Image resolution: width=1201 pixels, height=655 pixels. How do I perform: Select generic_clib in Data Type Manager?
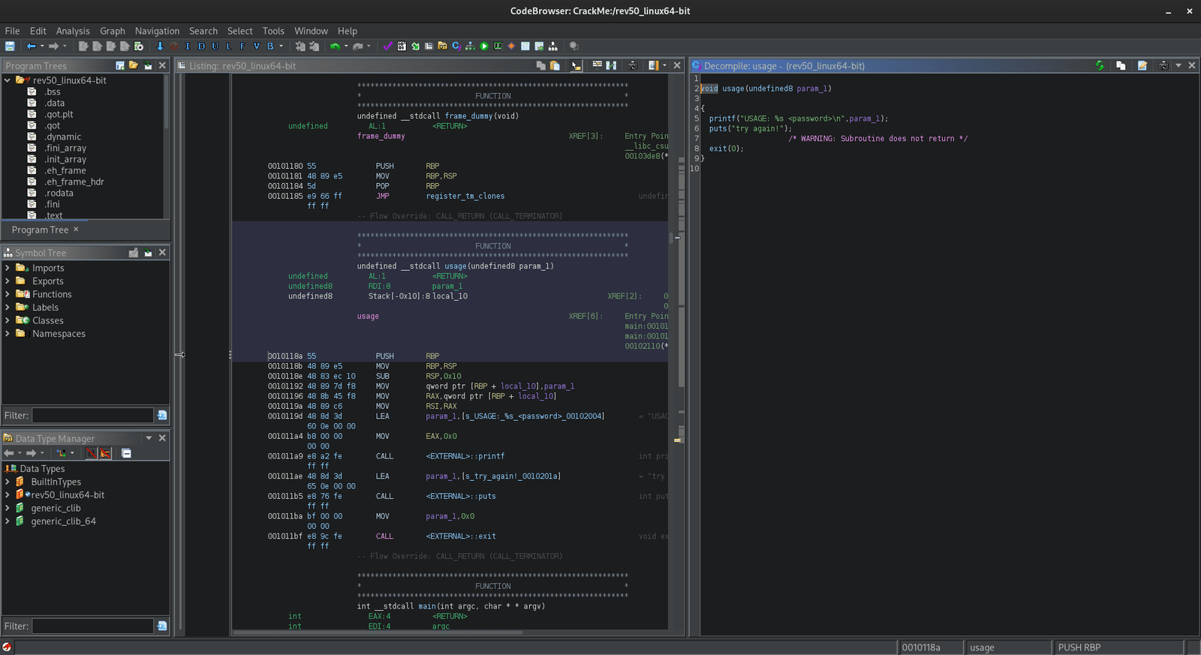click(56, 508)
